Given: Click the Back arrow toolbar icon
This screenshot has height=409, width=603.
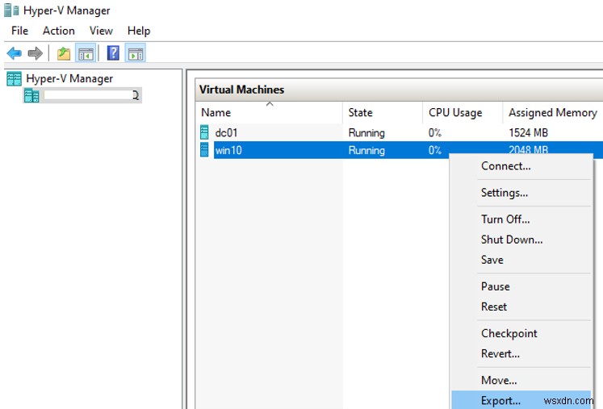Looking at the screenshot, I should pyautogui.click(x=14, y=53).
